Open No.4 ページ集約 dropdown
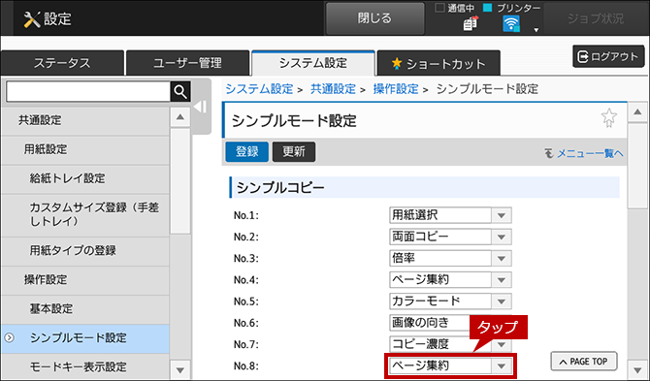The width and height of the screenshot is (650, 381). point(450,280)
